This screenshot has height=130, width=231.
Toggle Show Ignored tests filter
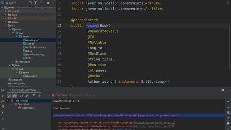click(x=14, y=96)
